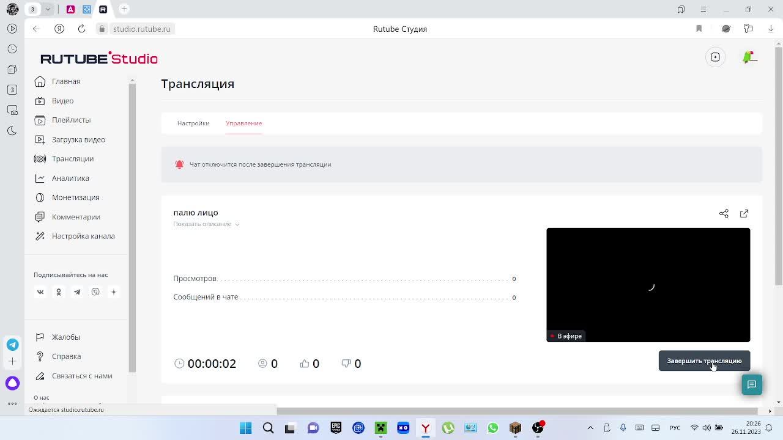Click the planet icon in the address bar
783x440 pixels.
(x=726, y=29)
